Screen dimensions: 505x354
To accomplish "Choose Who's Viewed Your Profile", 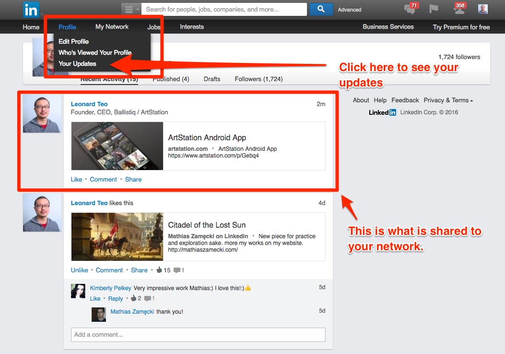I will [95, 52].
